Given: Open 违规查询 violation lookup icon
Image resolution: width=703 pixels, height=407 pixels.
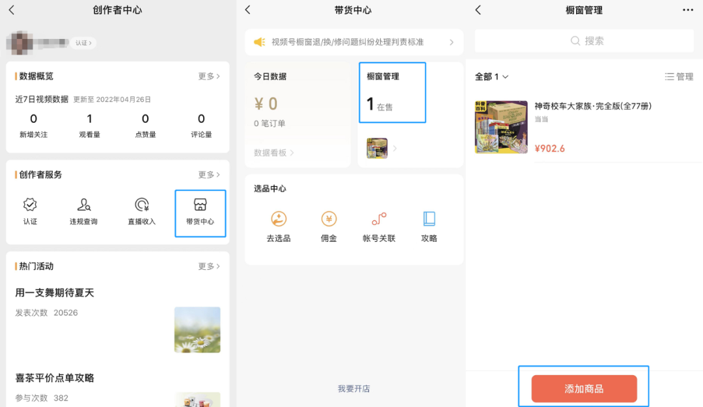Looking at the screenshot, I should [83, 206].
